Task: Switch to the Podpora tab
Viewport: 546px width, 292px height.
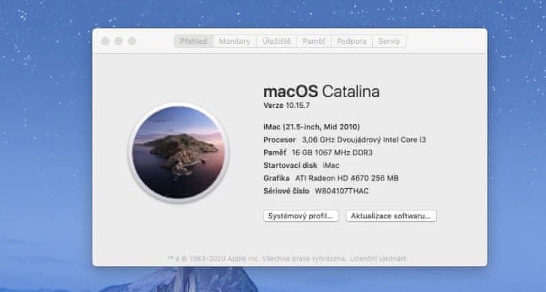Action: click(352, 41)
